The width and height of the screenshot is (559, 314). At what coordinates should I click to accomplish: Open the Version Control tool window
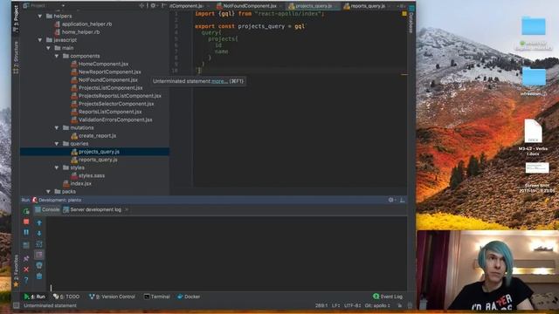[x=112, y=297]
